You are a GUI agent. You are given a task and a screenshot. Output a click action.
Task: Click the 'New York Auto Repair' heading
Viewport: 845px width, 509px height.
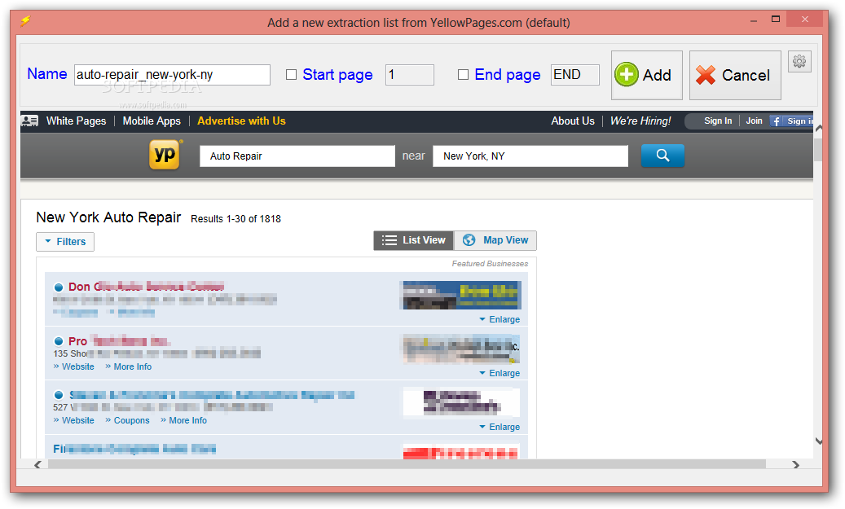[x=108, y=217]
